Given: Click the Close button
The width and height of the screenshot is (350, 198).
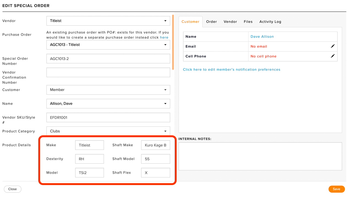Looking at the screenshot, I should (x=12, y=189).
